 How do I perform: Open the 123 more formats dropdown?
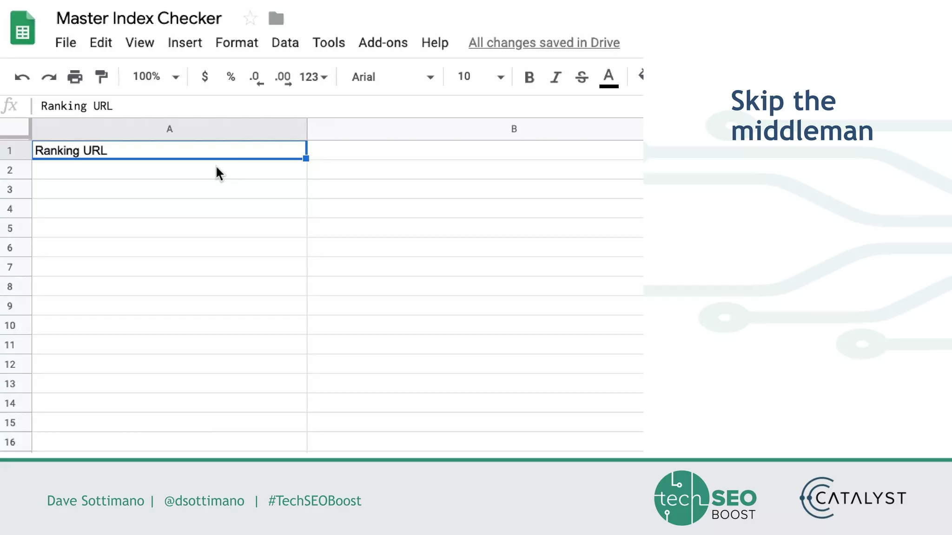click(313, 77)
